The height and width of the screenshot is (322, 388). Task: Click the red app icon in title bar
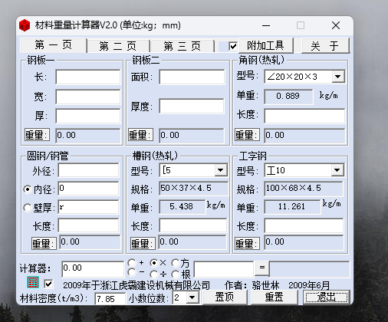point(25,25)
